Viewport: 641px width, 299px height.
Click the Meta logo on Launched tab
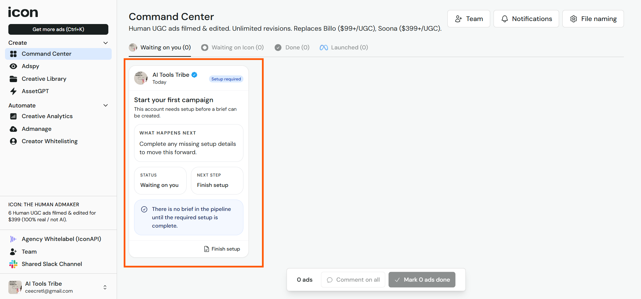tap(324, 48)
